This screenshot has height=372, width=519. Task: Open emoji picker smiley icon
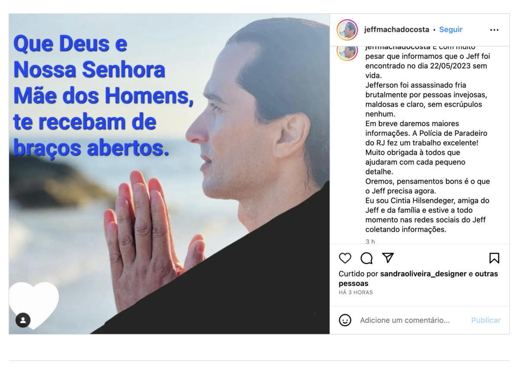coord(345,320)
